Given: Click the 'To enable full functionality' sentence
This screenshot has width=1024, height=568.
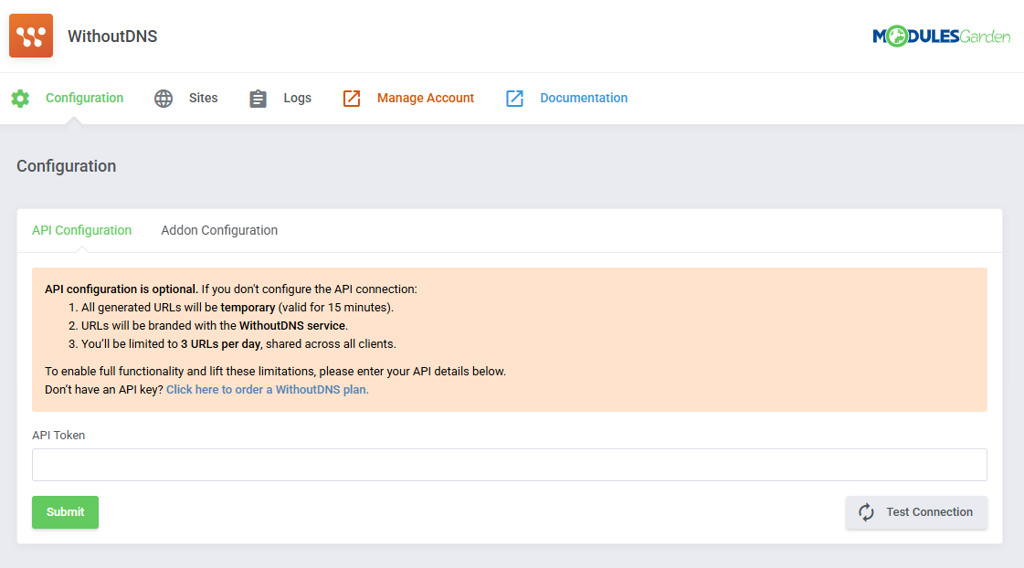Looking at the screenshot, I should (275, 372).
